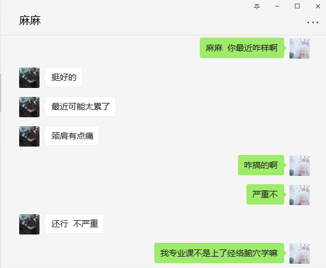Open my avatar beside 严重不

[300, 195]
